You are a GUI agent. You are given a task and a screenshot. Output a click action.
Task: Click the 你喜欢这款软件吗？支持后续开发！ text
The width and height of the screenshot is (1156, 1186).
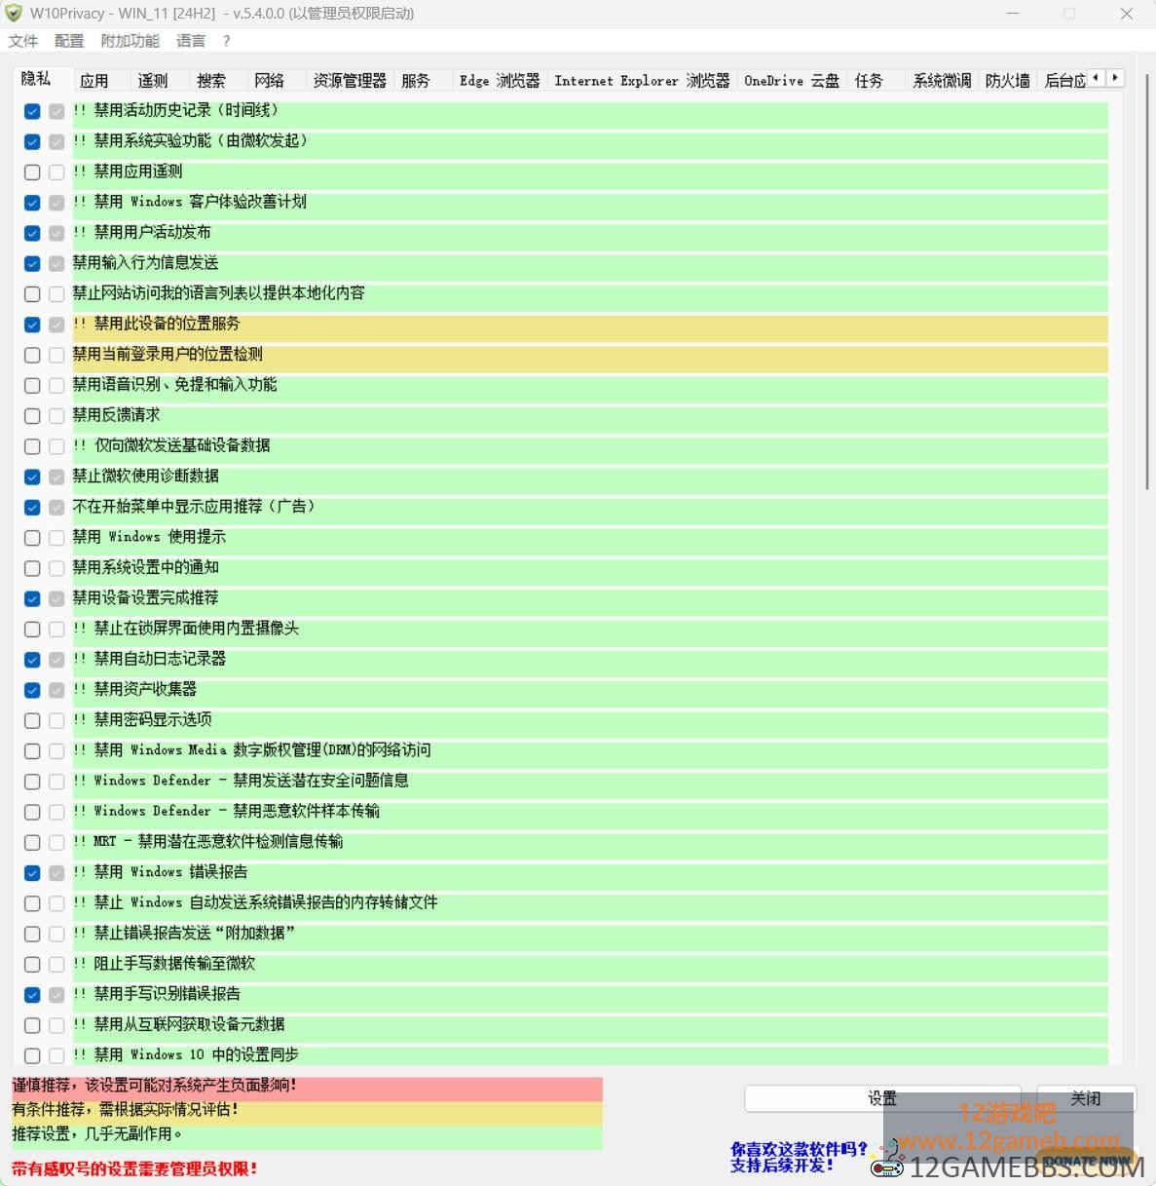tap(799, 1157)
